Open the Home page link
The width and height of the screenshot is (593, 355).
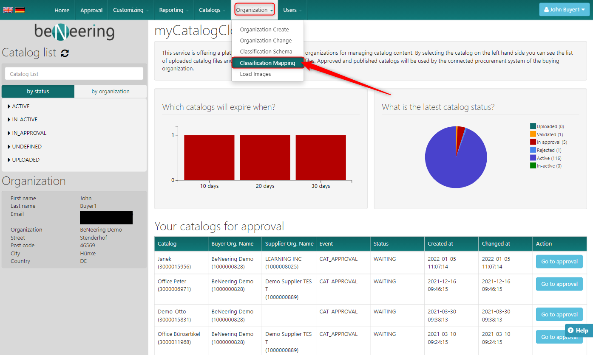click(62, 10)
